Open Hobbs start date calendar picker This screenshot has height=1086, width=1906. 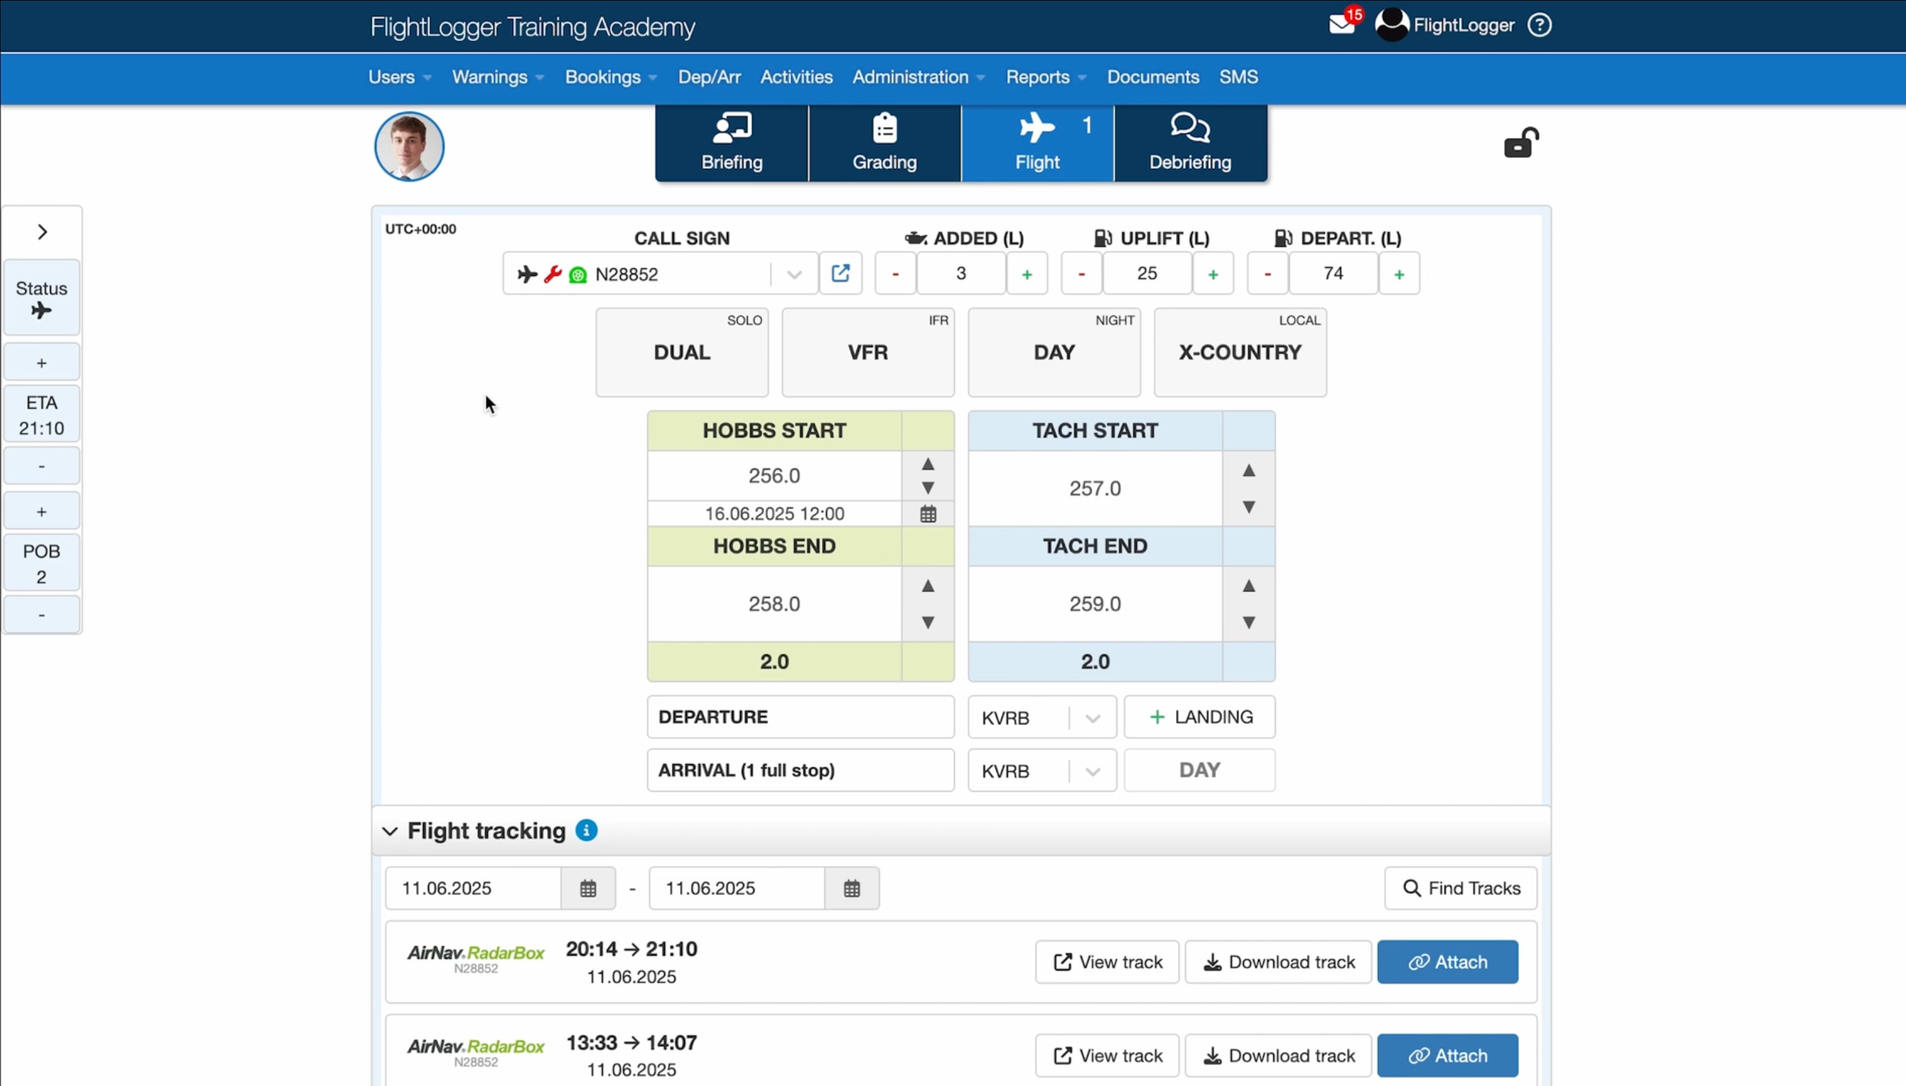[x=928, y=514]
